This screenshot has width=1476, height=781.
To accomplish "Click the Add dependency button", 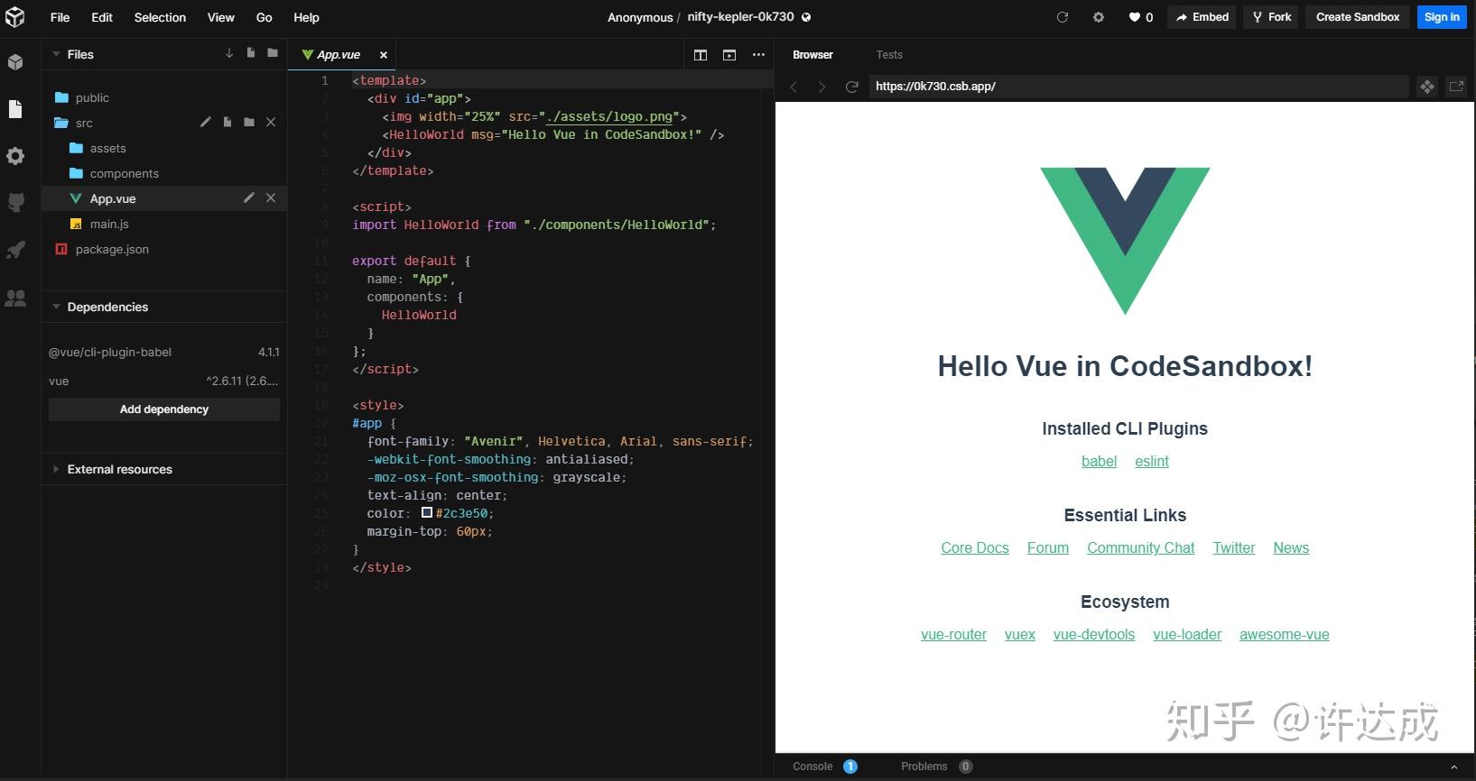I will 164,409.
